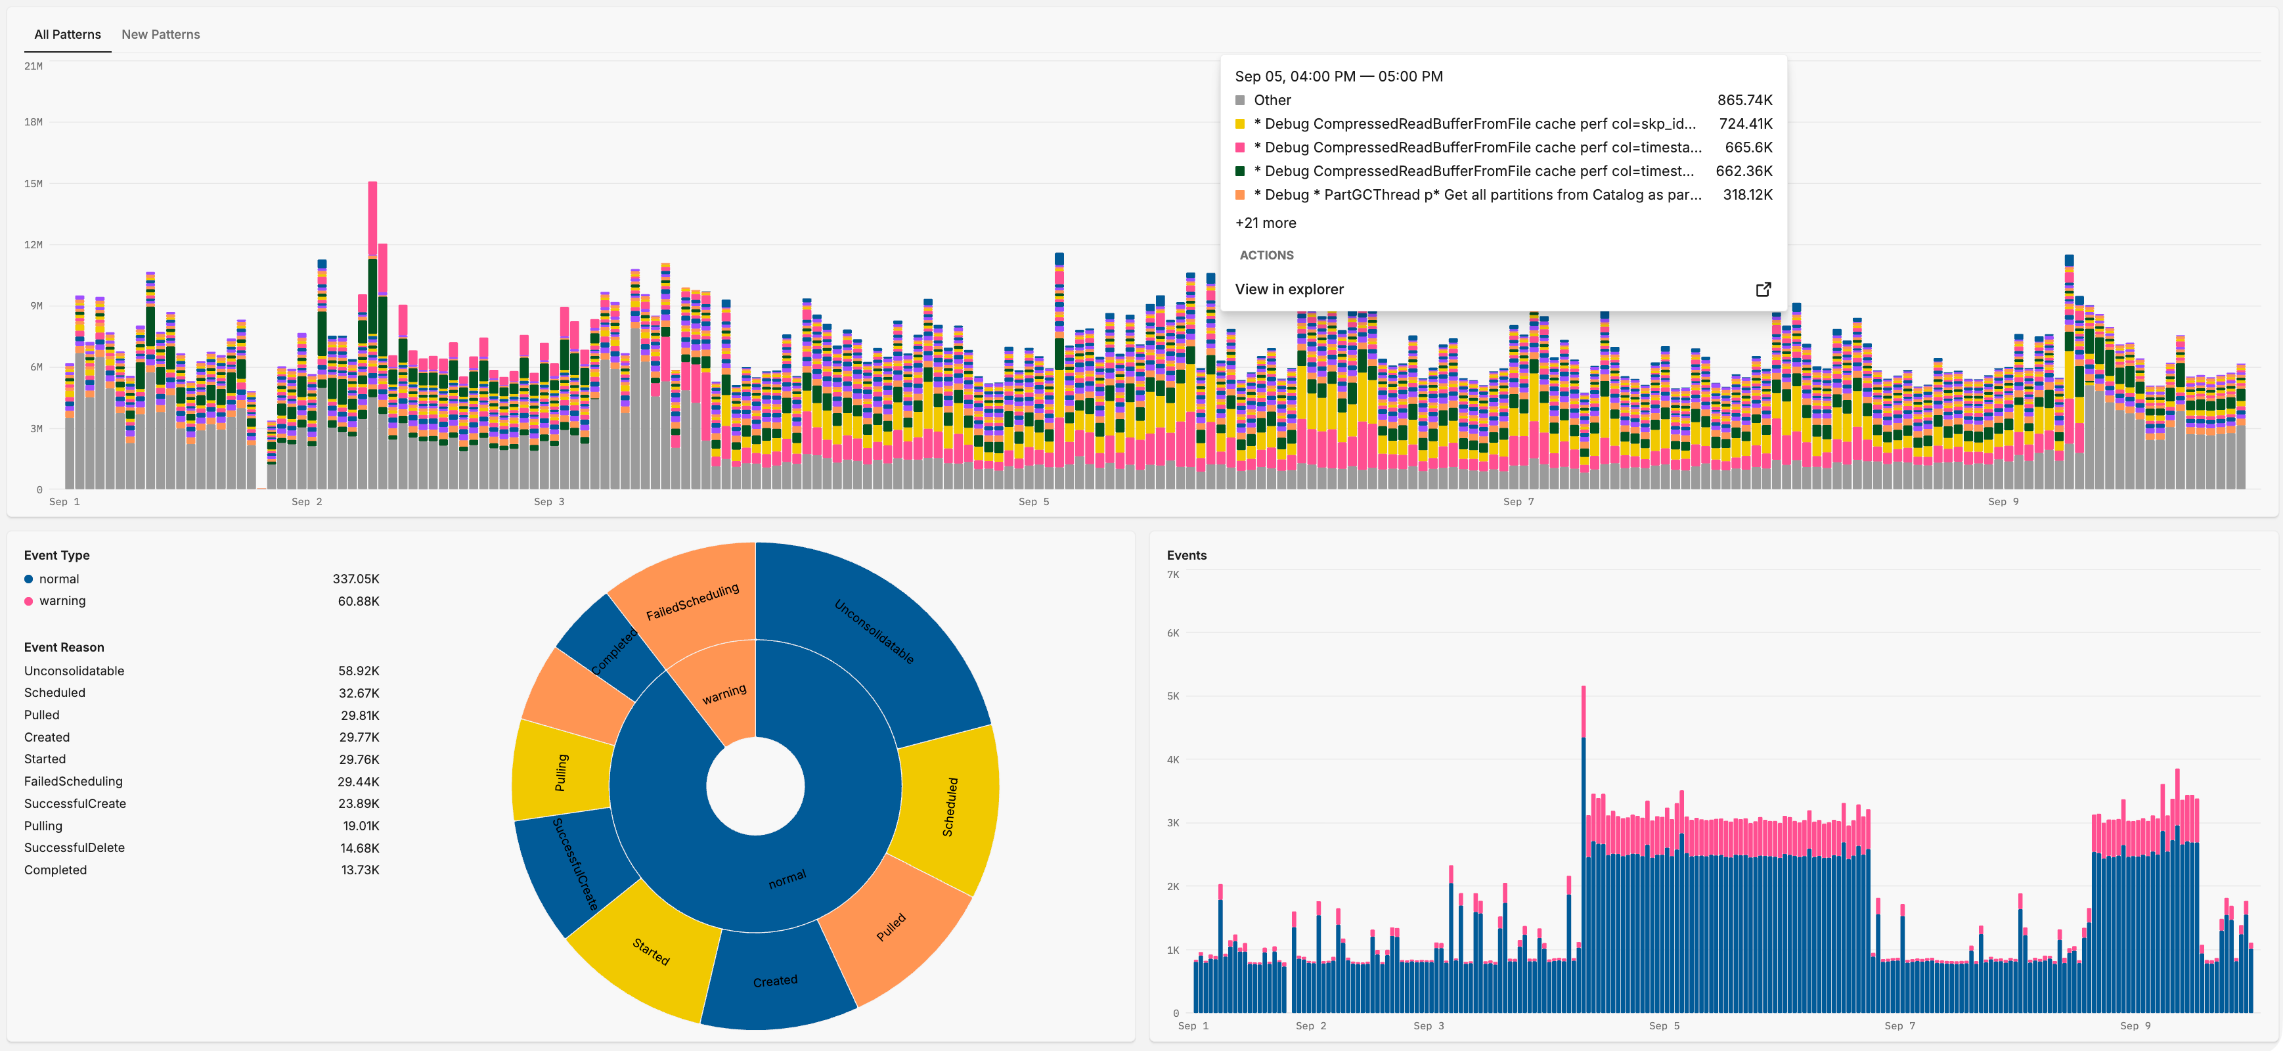2283x1051 pixels.
Task: Click the 337.05K normal count value
Action: point(355,579)
